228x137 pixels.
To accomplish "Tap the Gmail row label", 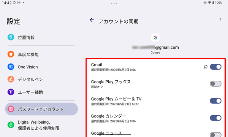I will pos(97,65).
